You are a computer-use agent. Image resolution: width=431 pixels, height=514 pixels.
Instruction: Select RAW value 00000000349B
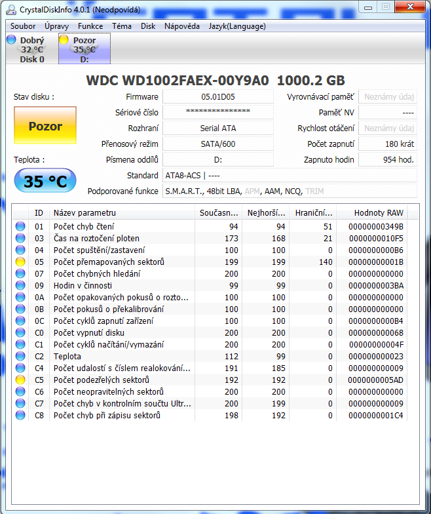click(376, 227)
